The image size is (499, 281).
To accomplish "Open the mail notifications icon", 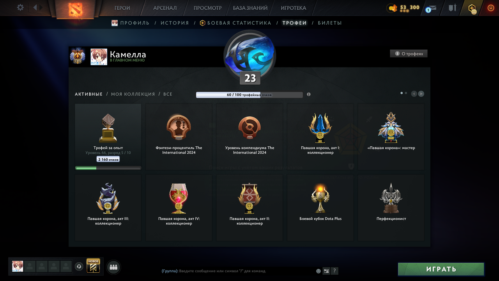I will [431, 8].
